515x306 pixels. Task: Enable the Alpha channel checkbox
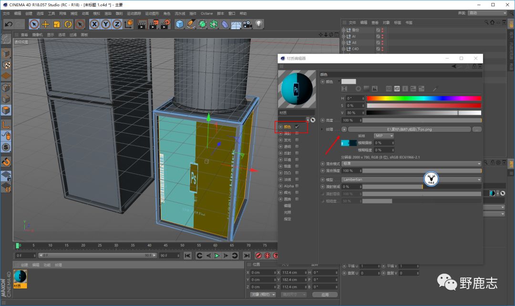[x=297, y=186]
